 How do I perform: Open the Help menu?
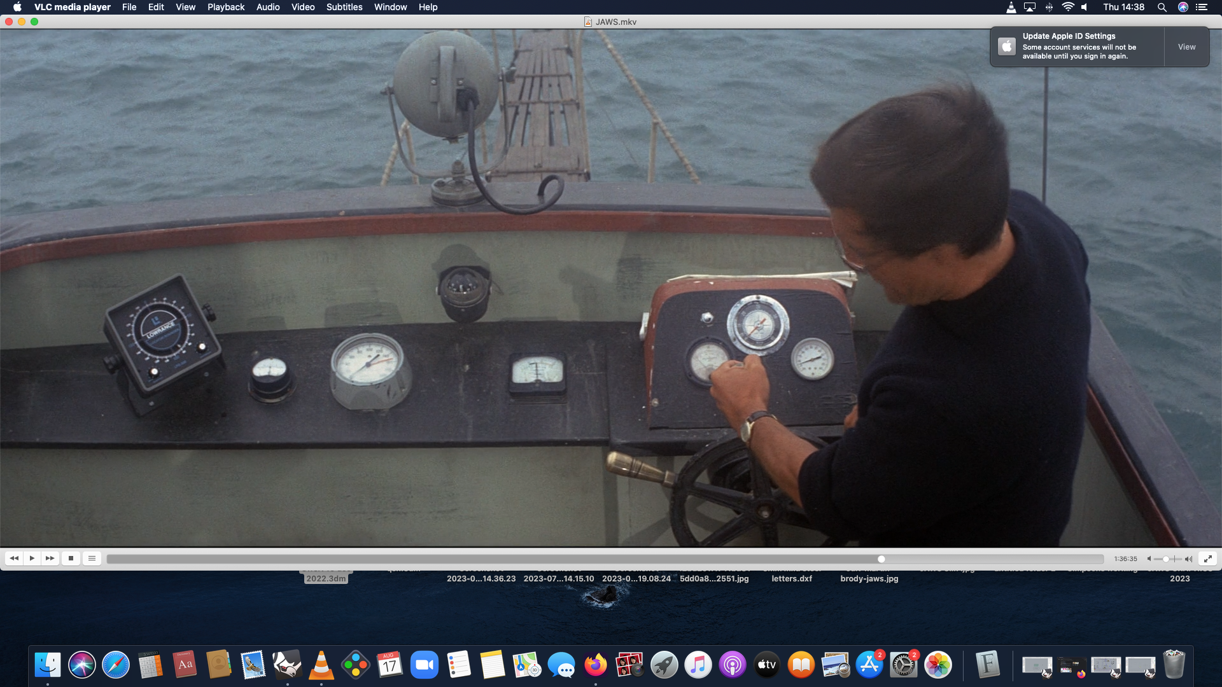pyautogui.click(x=428, y=7)
